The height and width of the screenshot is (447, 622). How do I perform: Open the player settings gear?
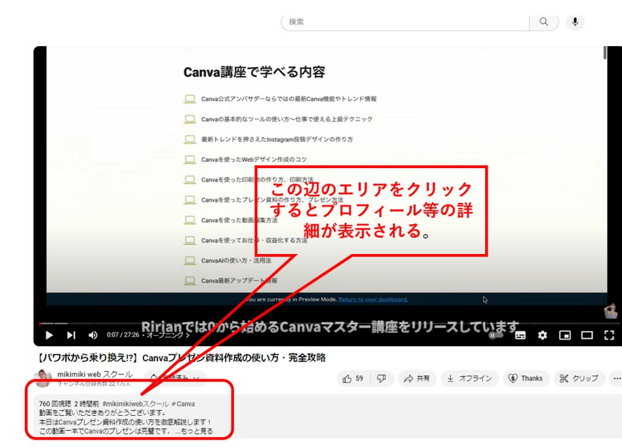(x=541, y=336)
